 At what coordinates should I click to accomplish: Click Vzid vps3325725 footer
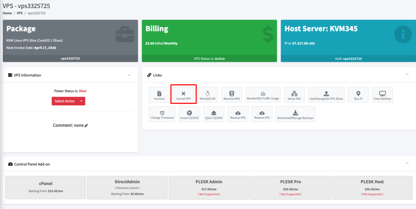point(348,59)
